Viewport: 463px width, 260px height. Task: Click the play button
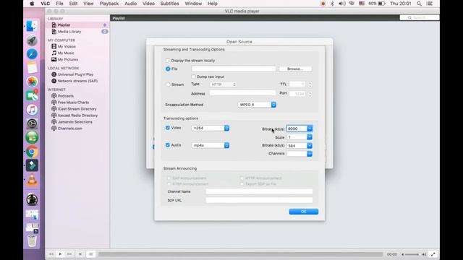(60, 253)
